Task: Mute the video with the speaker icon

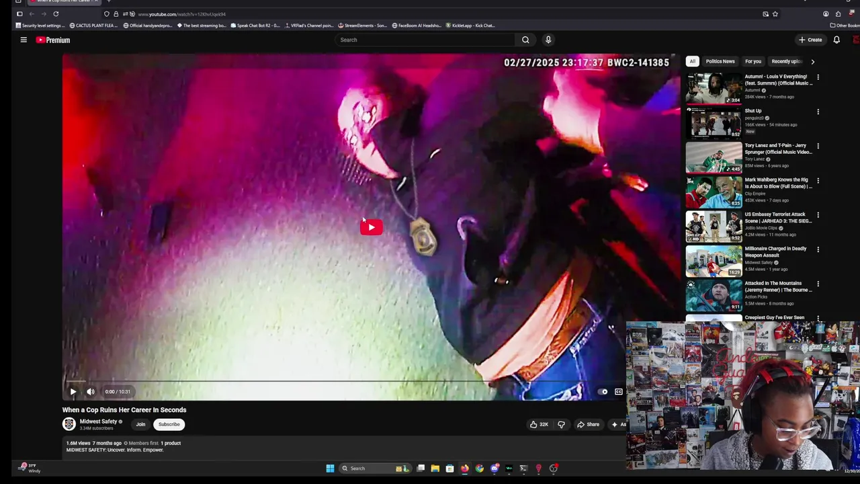Action: (x=91, y=391)
